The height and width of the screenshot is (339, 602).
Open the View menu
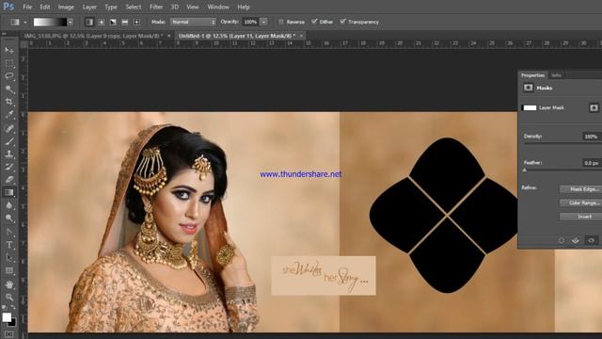pos(192,7)
